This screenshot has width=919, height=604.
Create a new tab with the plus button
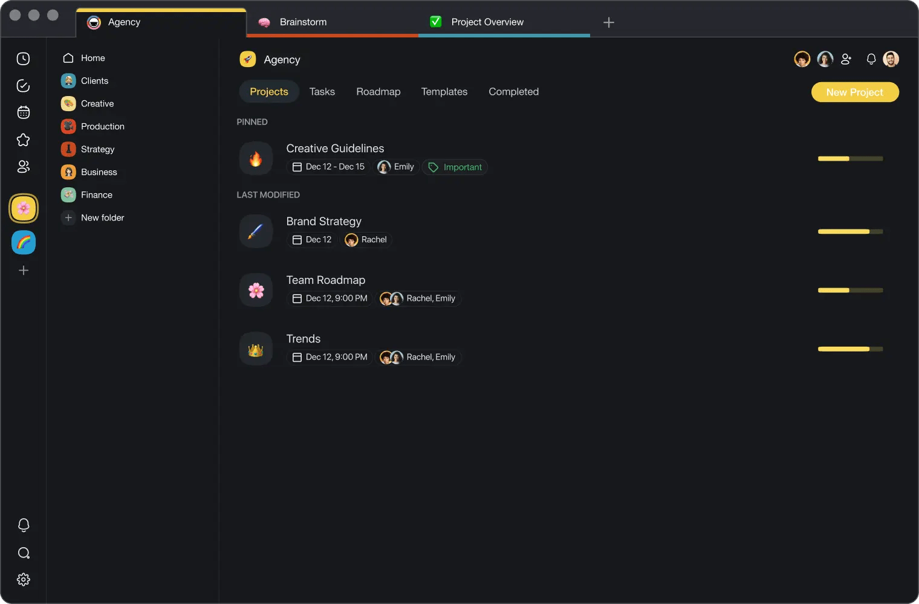608,22
